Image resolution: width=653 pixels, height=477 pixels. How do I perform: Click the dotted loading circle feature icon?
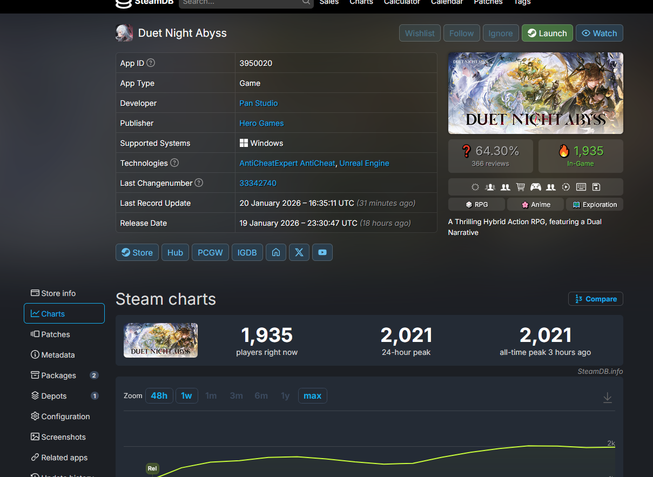click(x=475, y=187)
